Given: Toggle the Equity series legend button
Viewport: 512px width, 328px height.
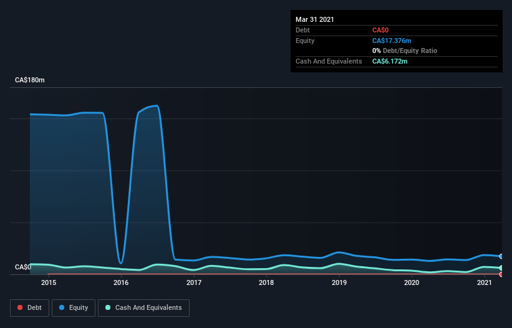Looking at the screenshot, I should pos(74,308).
